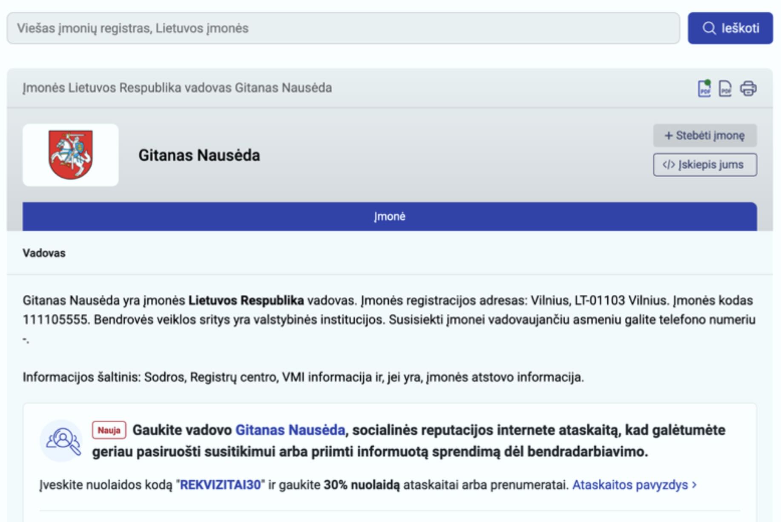
Task: Open the 'Įskiepis jums' embed button
Action: [705, 165]
